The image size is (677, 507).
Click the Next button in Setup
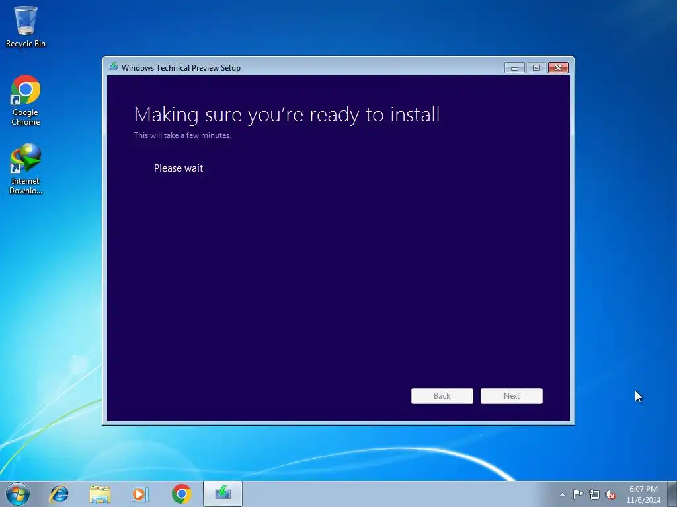(x=512, y=396)
